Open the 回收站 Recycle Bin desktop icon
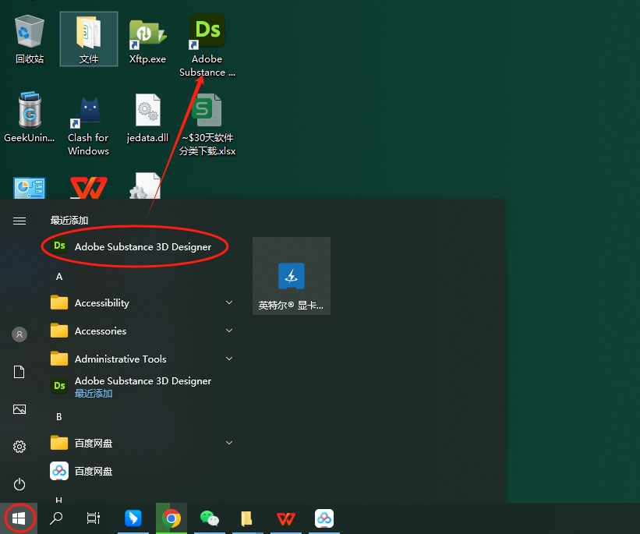The height and width of the screenshot is (534, 640). click(x=30, y=39)
